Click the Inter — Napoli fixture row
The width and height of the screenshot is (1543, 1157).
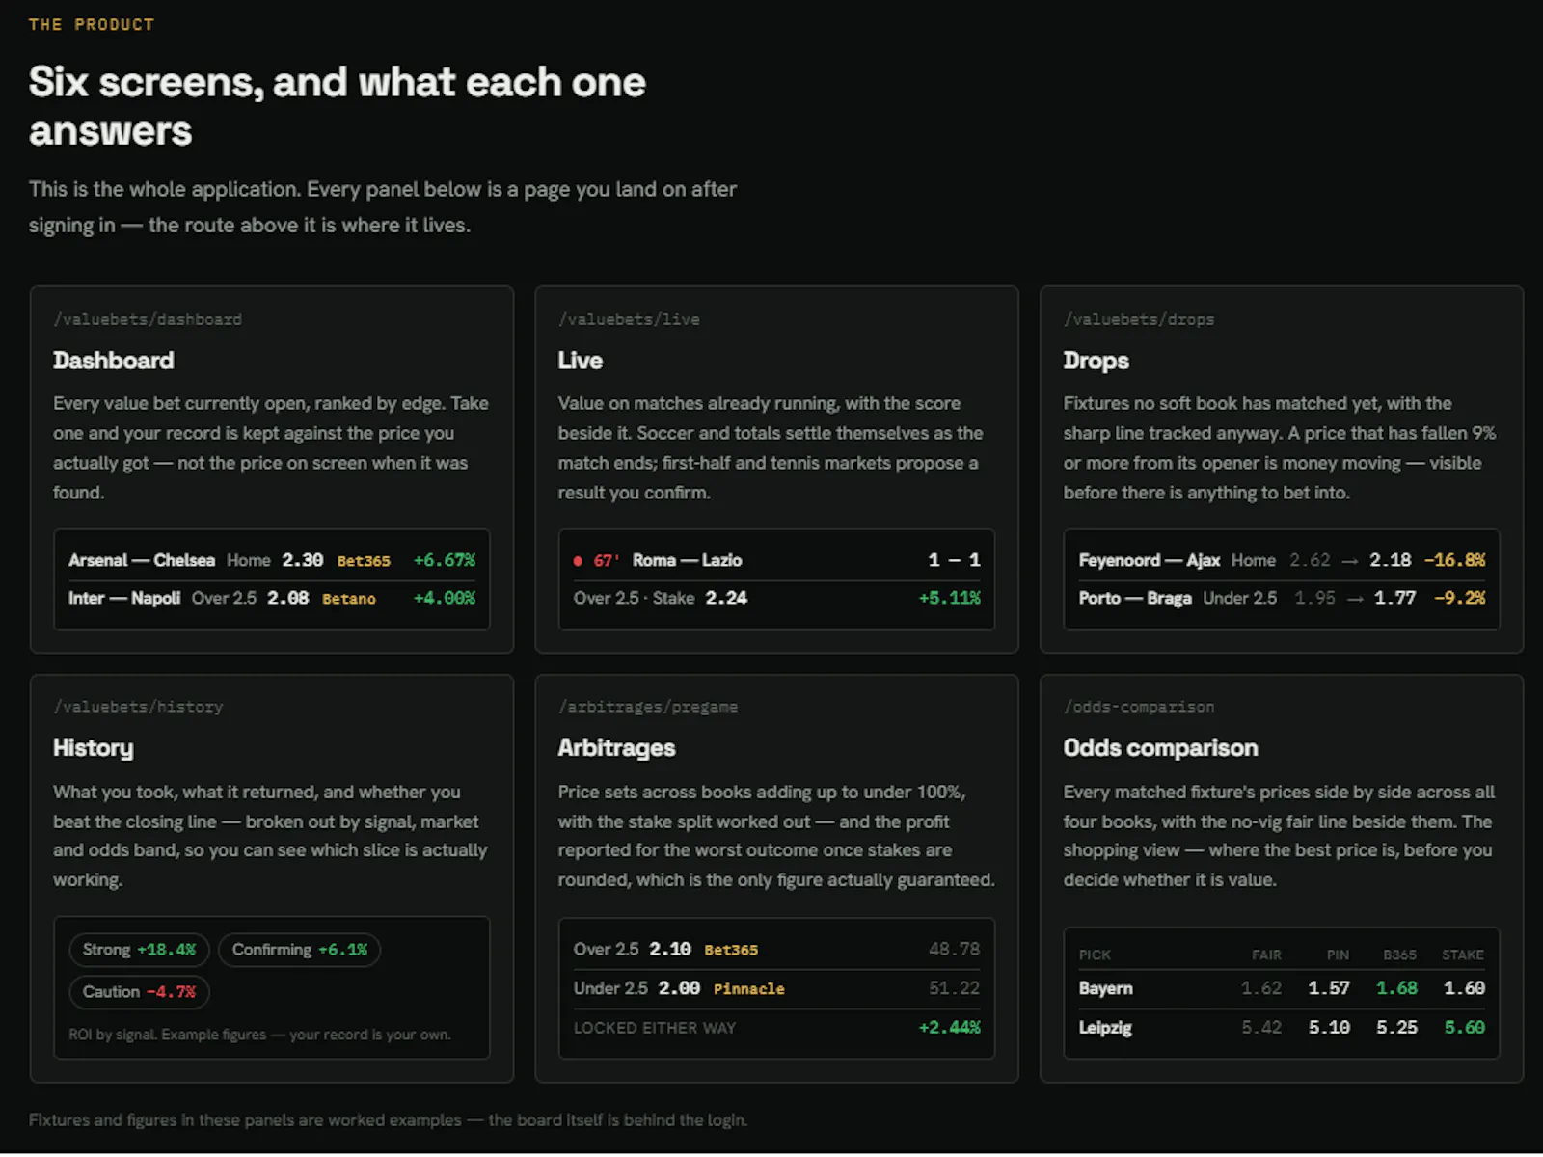272,598
